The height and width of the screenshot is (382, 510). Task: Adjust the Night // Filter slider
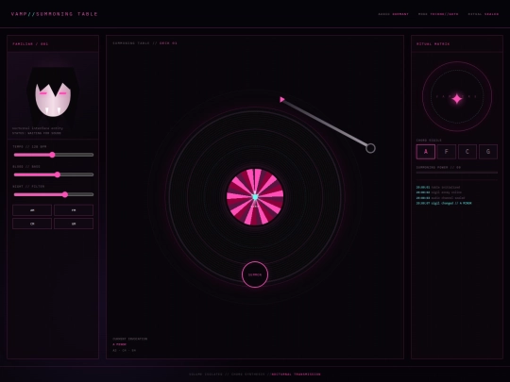pos(54,194)
